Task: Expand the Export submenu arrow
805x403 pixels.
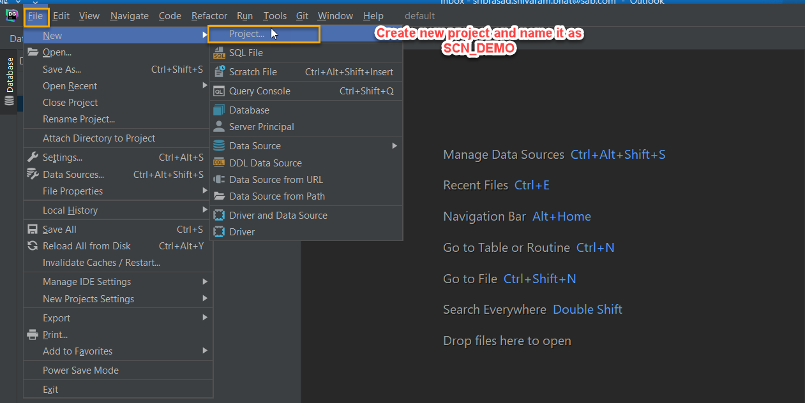Action: click(206, 318)
